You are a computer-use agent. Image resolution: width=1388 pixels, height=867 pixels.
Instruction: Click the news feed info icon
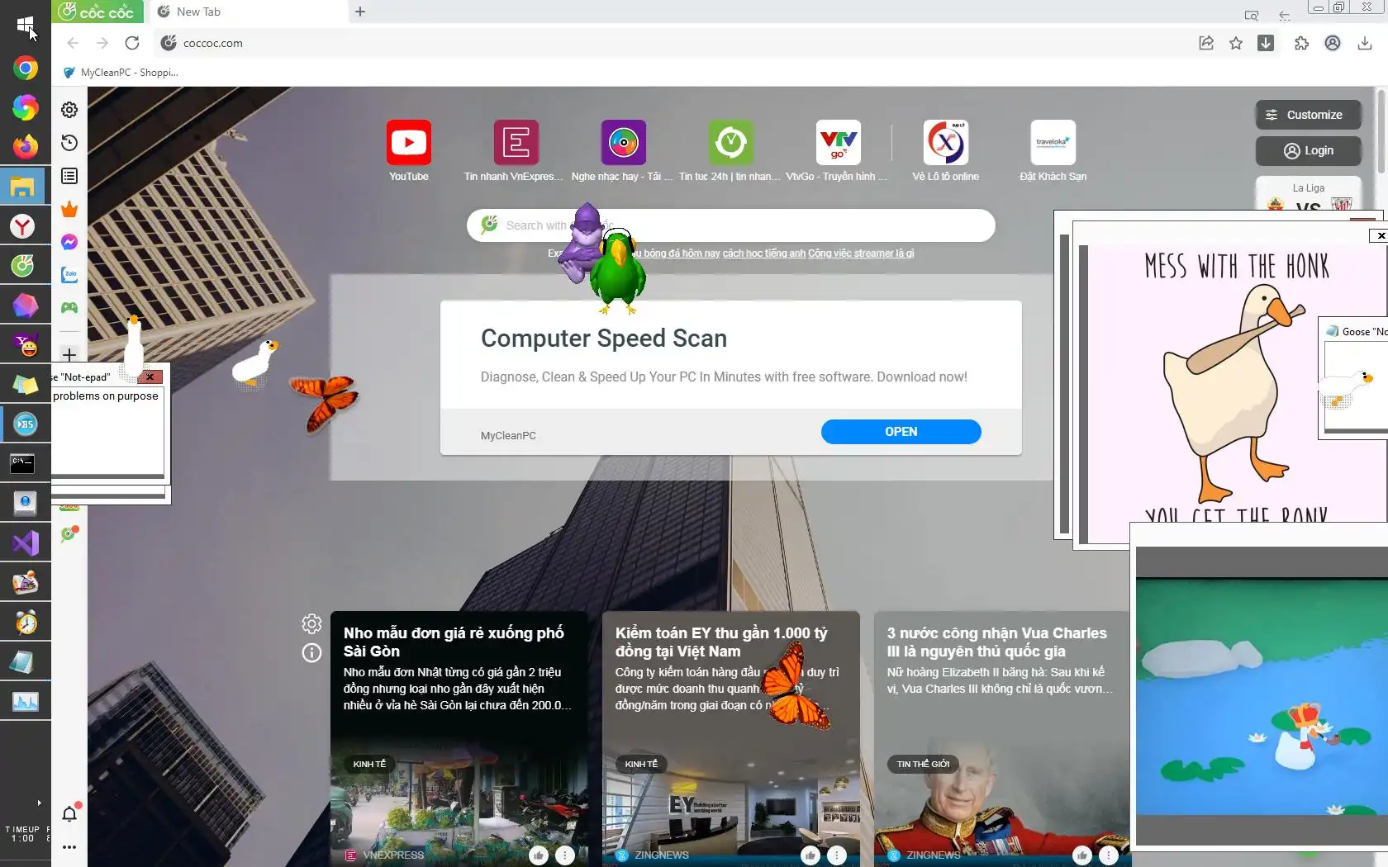point(311,653)
